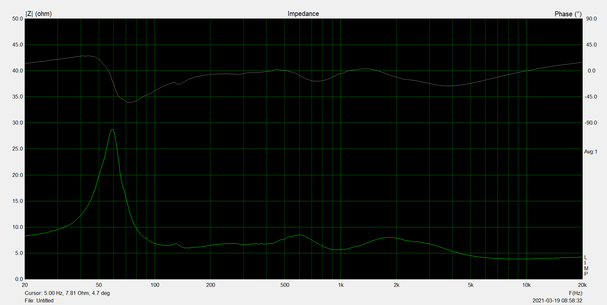607x305 pixels.
Task: Click the 500 frequency axis tick label
Action: pos(285,285)
